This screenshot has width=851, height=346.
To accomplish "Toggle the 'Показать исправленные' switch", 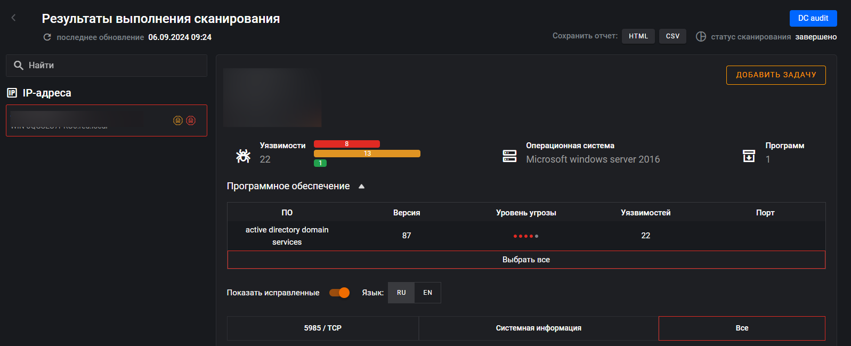I will click(x=339, y=293).
